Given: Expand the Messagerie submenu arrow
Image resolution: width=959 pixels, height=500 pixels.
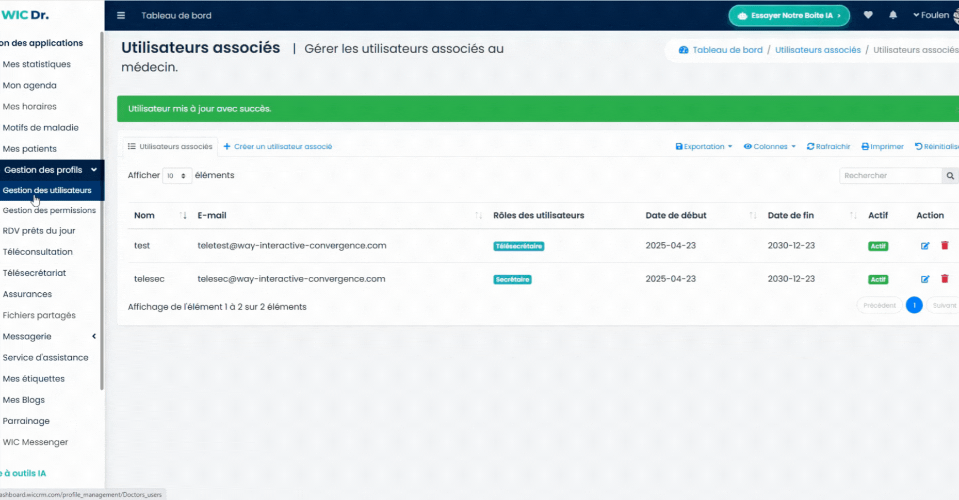Looking at the screenshot, I should pyautogui.click(x=94, y=336).
